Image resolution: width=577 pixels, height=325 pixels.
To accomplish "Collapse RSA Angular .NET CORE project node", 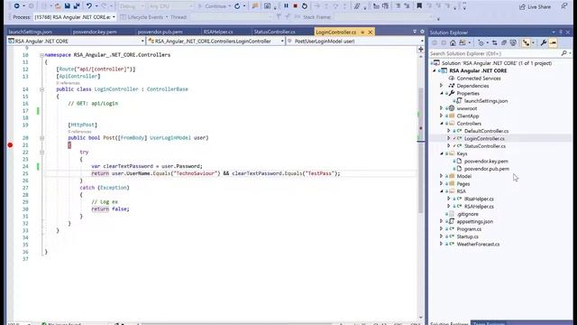I will tap(435, 70).
